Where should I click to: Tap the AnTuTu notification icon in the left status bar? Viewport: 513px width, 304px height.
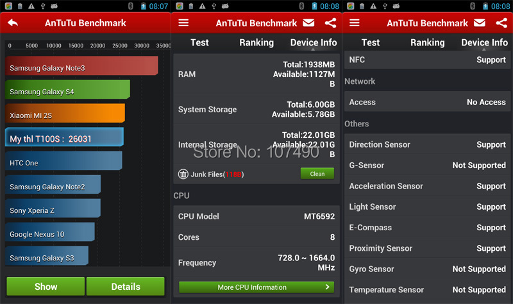click(8, 6)
